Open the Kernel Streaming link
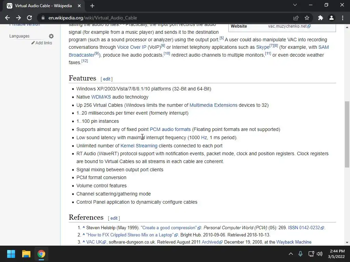 pyautogui.click(x=139, y=146)
